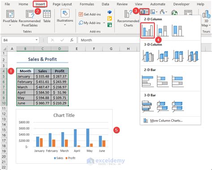Select 2-D 100% Stacked Bar chart
The width and height of the screenshot is (212, 170).
178,81
